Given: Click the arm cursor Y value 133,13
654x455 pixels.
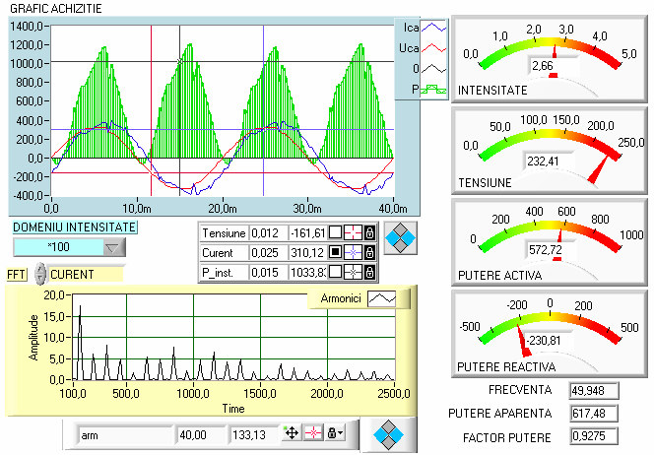Looking at the screenshot, I should point(253,435).
